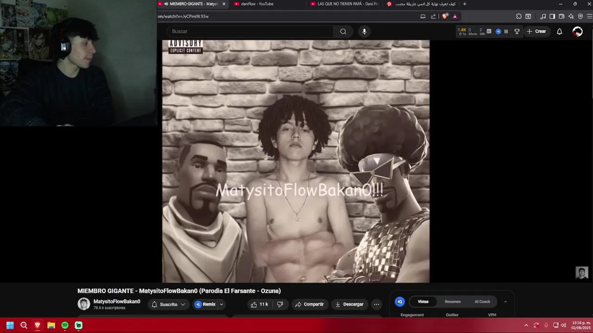Open the Brave Leo AI sparkle icon

tap(571, 16)
